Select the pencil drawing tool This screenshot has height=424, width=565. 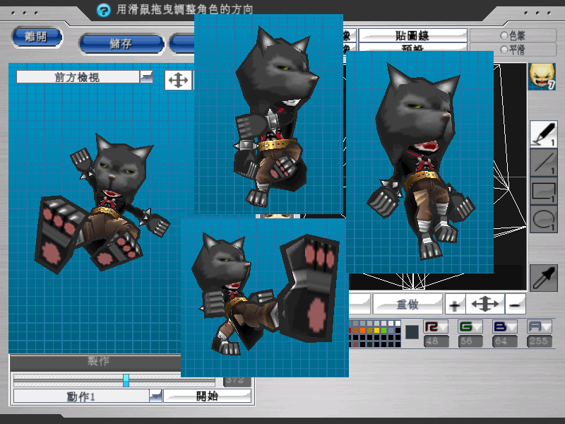543,134
